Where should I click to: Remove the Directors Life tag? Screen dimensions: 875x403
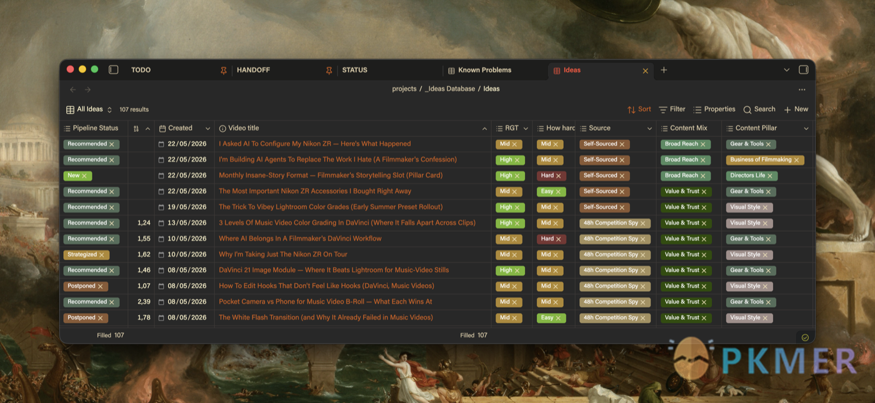tap(770, 176)
